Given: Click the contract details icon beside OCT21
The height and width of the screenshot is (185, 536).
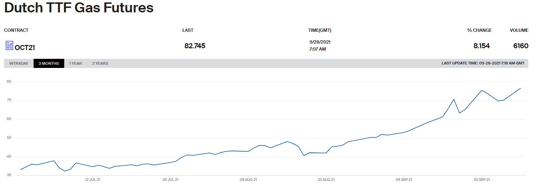Looking at the screenshot, I should point(9,46).
